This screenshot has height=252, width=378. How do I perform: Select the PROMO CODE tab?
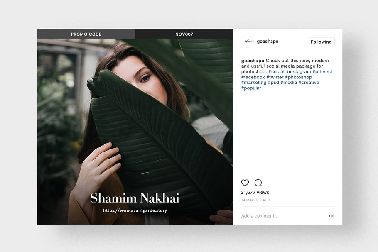[x=86, y=34]
